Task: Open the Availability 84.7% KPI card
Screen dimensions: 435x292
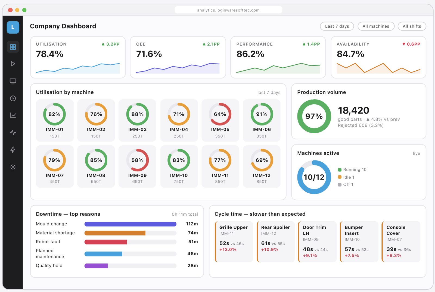Action: (378, 57)
